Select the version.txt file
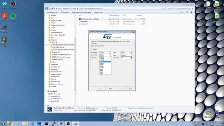 tap(84, 24)
